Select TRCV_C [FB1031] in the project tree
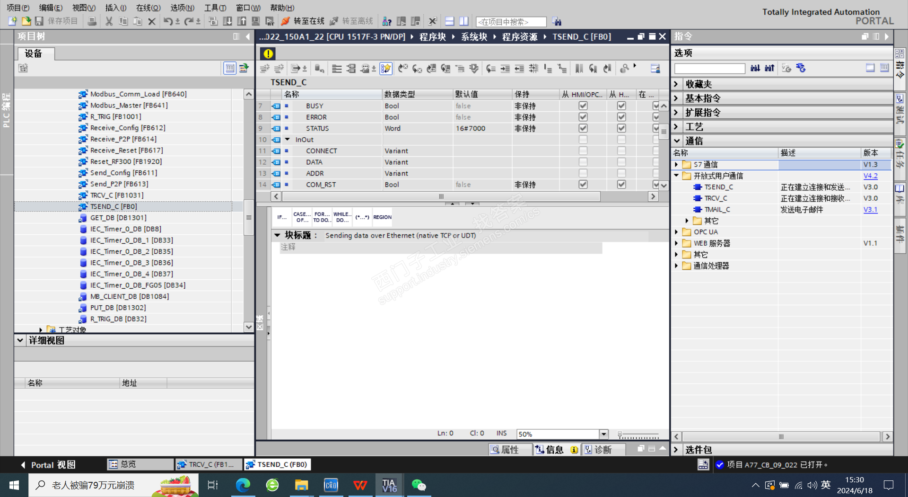The height and width of the screenshot is (497, 908). point(117,195)
